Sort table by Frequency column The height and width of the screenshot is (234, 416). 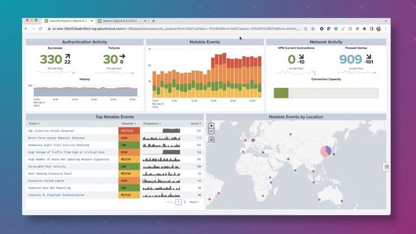pyautogui.click(x=151, y=123)
